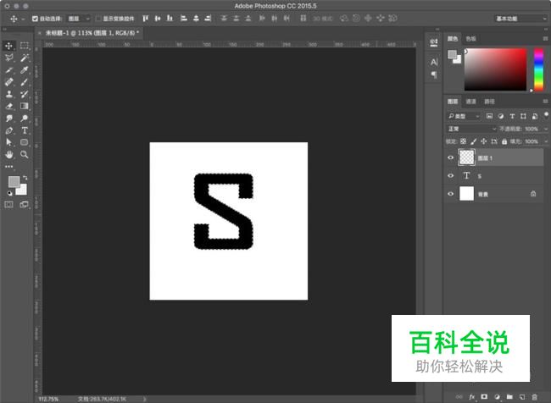551x403 pixels.
Task: Add a layer style (fx)
Action: 471,397
